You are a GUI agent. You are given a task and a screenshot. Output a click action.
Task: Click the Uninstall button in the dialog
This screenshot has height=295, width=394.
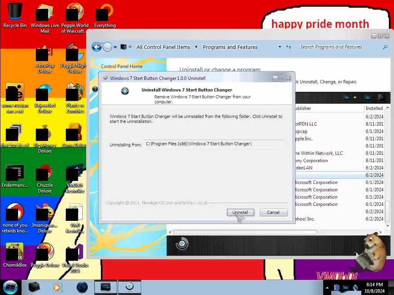(x=240, y=212)
